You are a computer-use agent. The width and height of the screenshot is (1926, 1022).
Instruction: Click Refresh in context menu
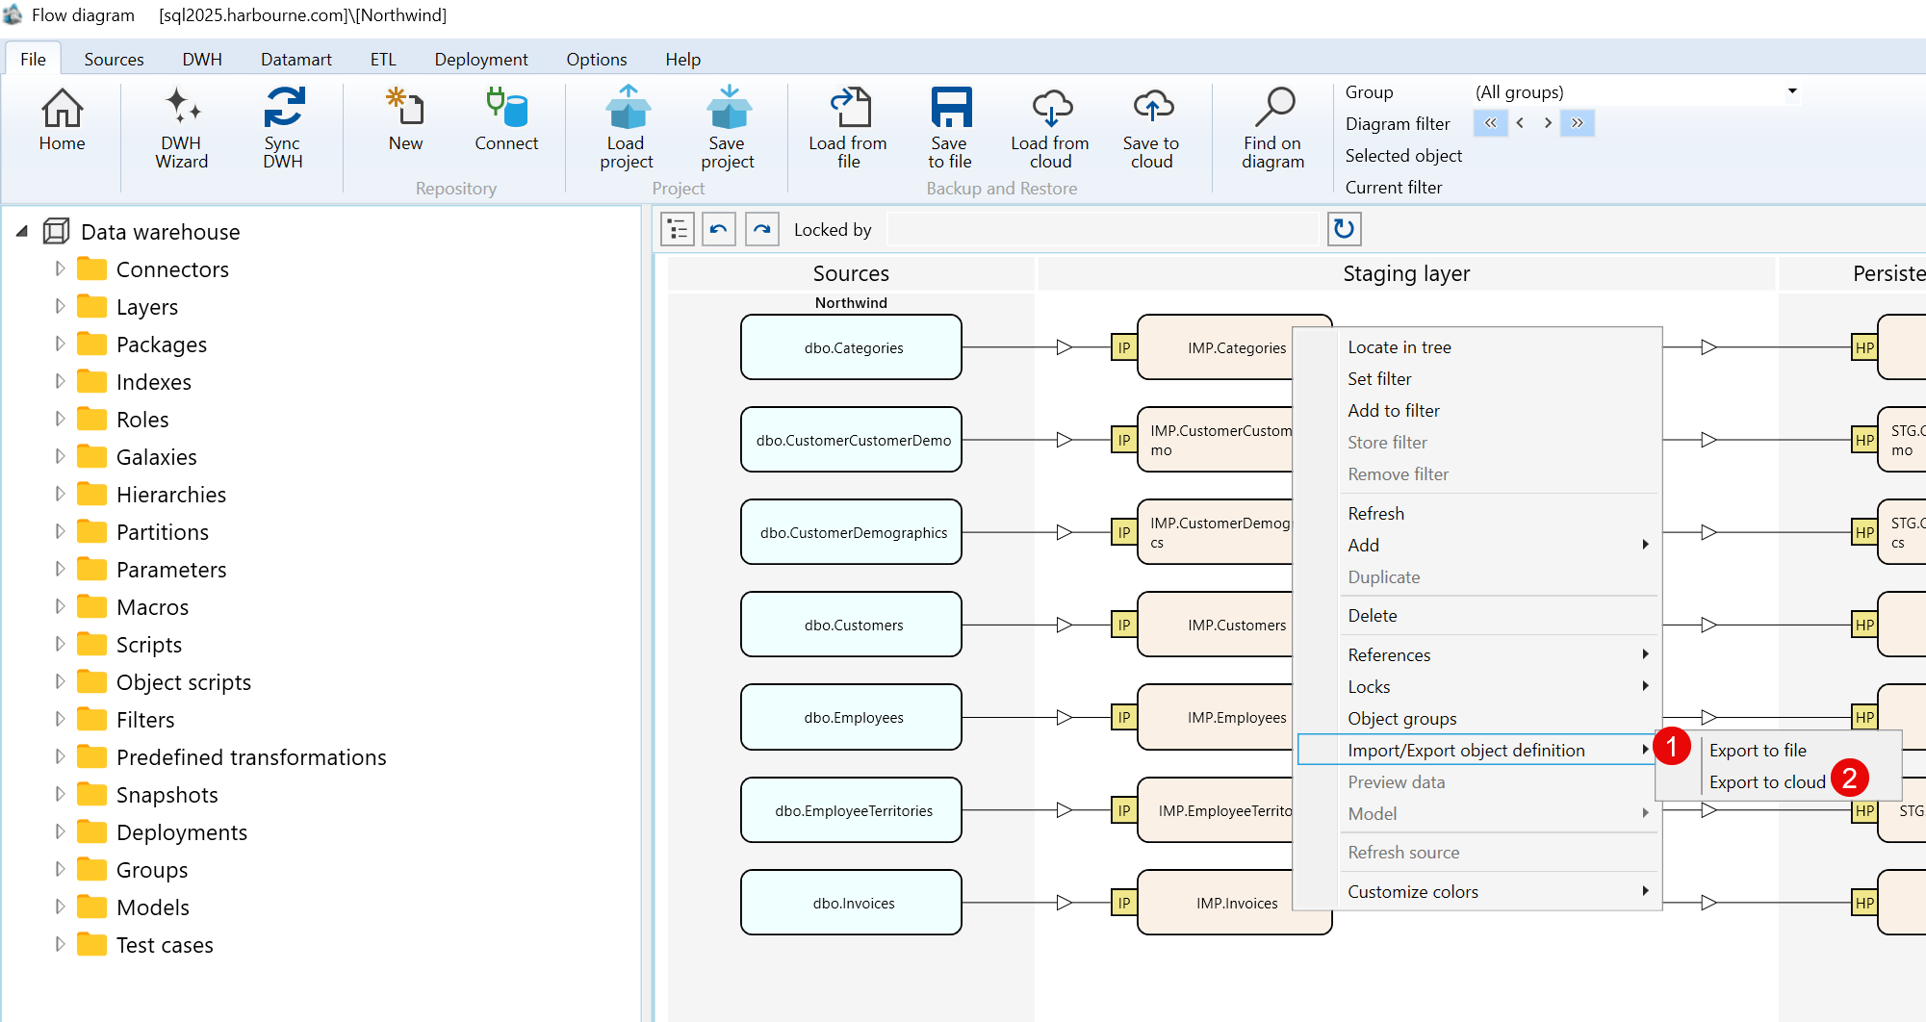(x=1478, y=514)
